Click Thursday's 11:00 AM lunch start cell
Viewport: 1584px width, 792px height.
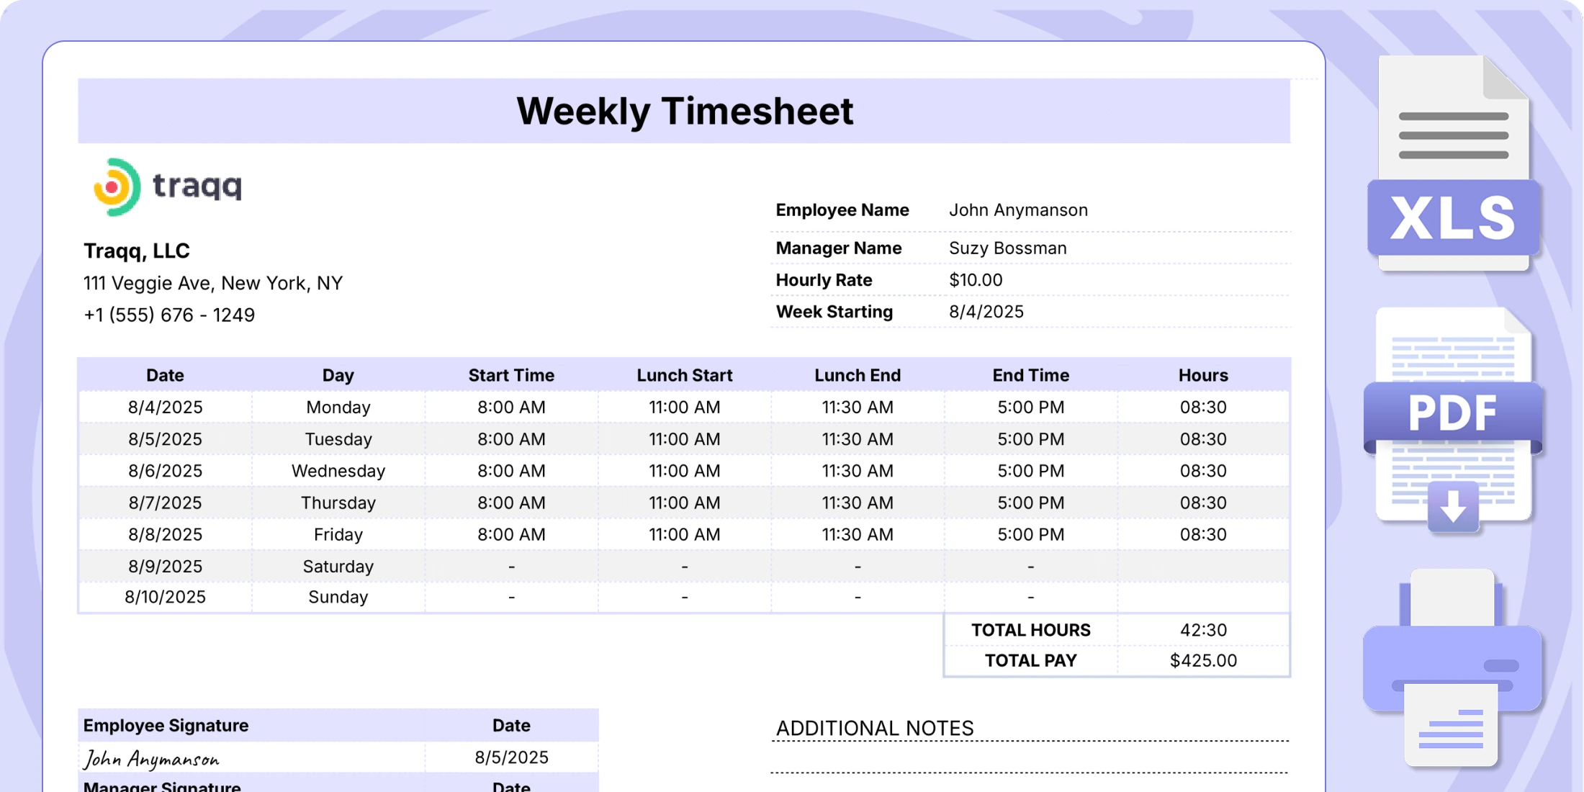pyautogui.click(x=685, y=503)
